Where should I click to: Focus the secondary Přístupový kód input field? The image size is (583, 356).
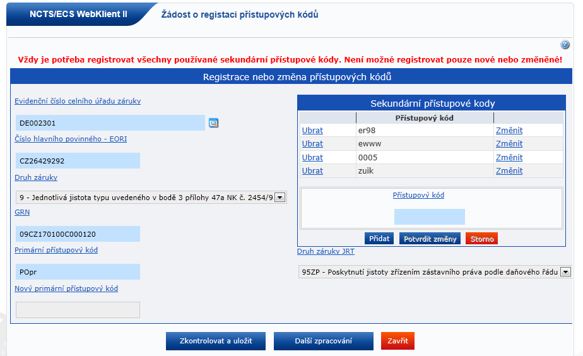coord(429,217)
